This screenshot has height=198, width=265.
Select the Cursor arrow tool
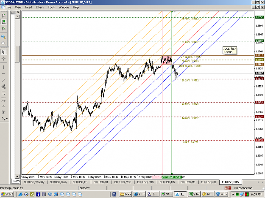click(3, 52)
